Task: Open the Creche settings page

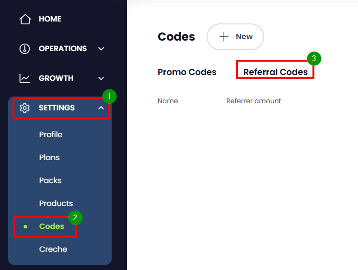Action: (x=53, y=249)
